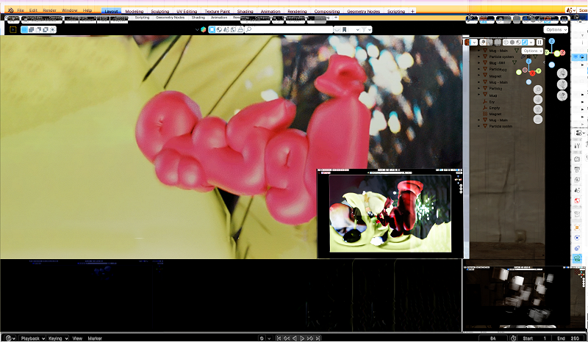The width and height of the screenshot is (588, 342).
Task: Toggle the auto keying record button
Action: 263,338
